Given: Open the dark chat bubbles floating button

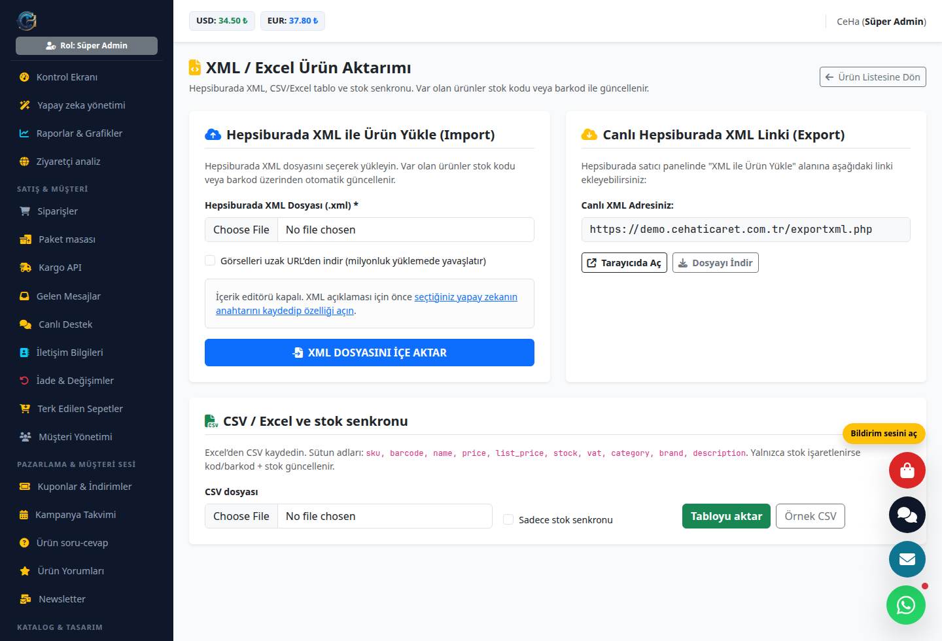Looking at the screenshot, I should 907,515.
